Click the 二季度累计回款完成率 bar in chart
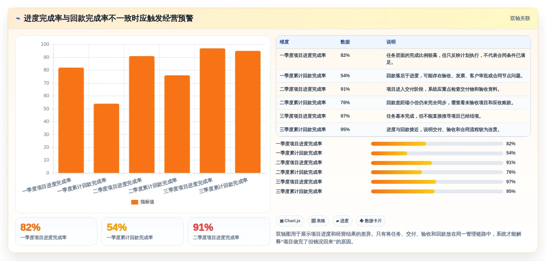 [177, 124]
